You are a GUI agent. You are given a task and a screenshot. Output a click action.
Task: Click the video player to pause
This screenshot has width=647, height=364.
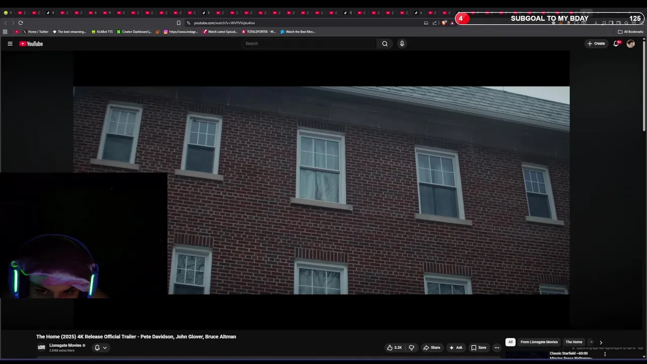(321, 190)
